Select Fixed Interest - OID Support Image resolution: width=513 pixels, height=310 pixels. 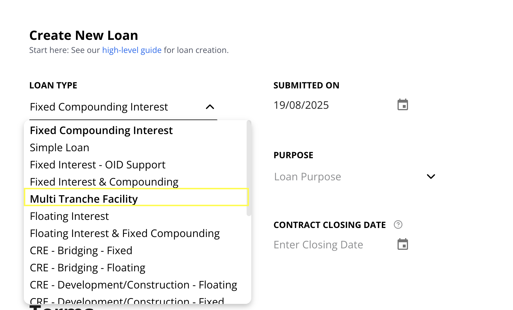97,165
